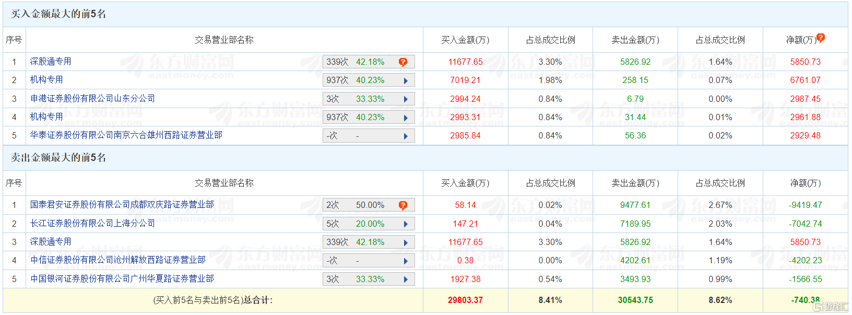Expand arrow in 机构专用 row with 7019.21 buy amount
The image size is (852, 315).
[406, 81]
